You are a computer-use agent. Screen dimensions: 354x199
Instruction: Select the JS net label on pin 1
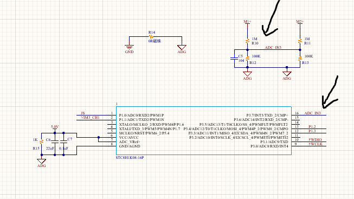83,113
